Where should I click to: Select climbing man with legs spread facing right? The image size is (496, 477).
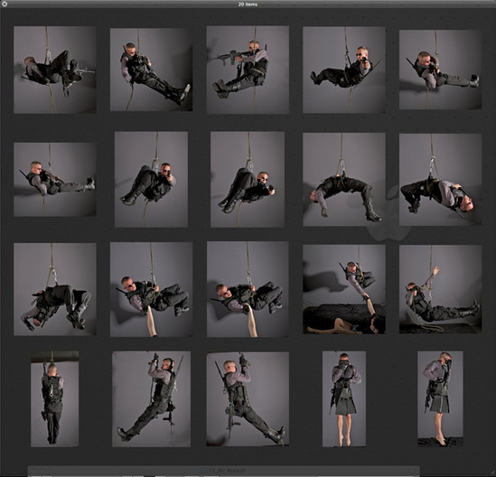pyautogui.click(x=151, y=399)
